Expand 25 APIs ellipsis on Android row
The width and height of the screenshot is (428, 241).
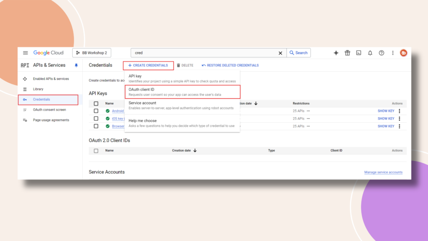pyautogui.click(x=308, y=111)
